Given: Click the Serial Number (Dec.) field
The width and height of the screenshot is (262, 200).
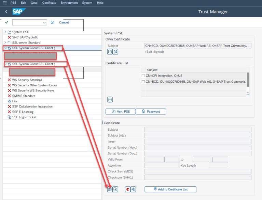Looking at the screenshot, I should pos(198,153).
